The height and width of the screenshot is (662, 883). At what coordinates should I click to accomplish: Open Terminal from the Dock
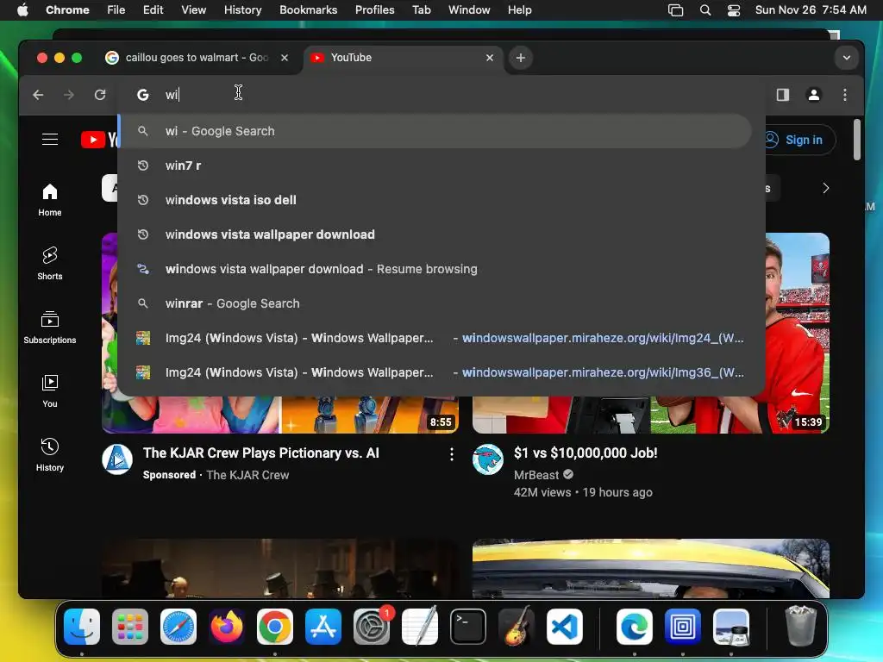pyautogui.click(x=468, y=627)
